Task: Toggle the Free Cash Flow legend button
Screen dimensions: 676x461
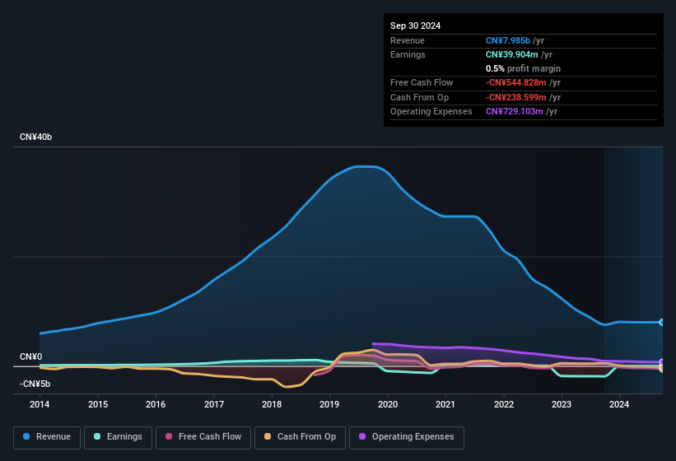Action: (x=203, y=437)
